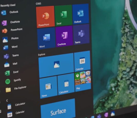Viewport: 137px width, 118px height.
Task: Open Calculator under the C section
Action: [x=16, y=105]
